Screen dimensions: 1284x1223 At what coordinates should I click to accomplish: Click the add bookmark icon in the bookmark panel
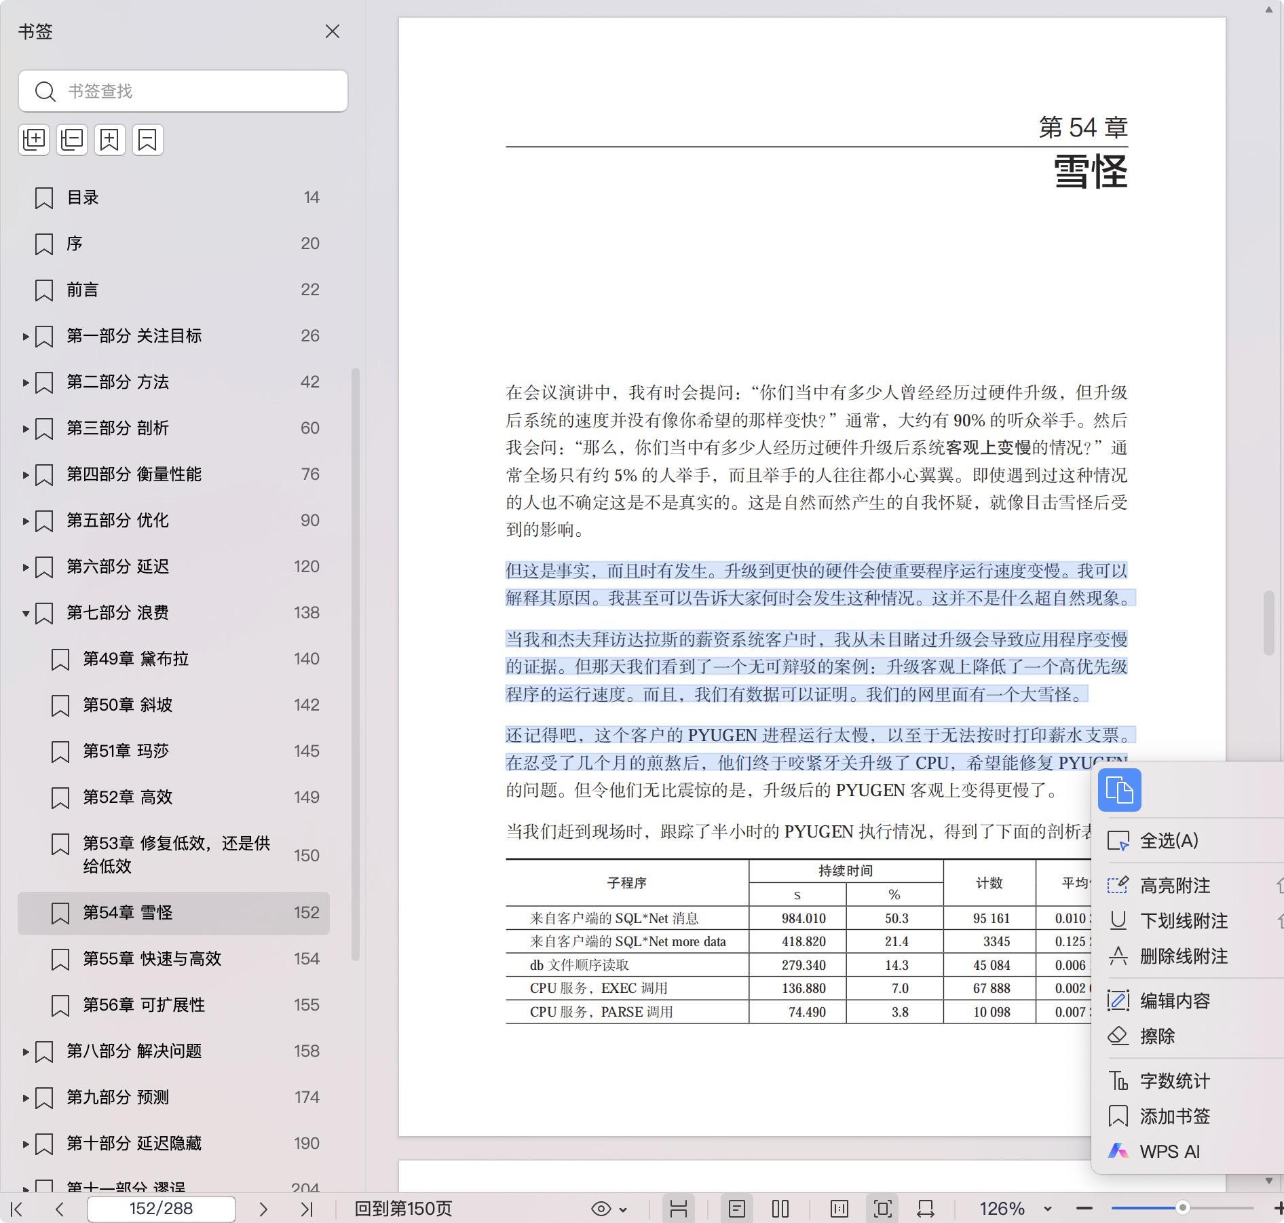(109, 140)
